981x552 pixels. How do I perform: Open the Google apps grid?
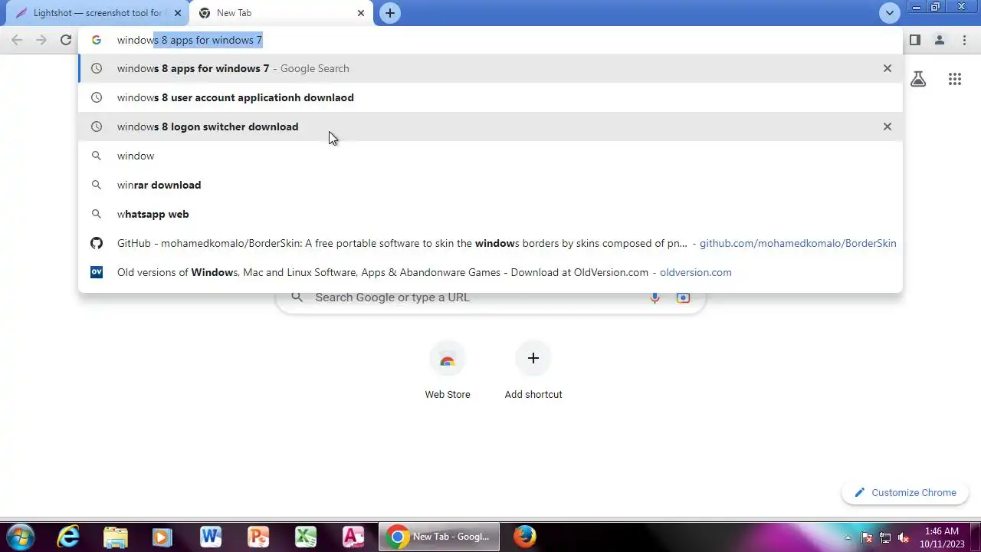click(x=955, y=79)
